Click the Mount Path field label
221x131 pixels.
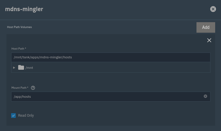point(20,88)
